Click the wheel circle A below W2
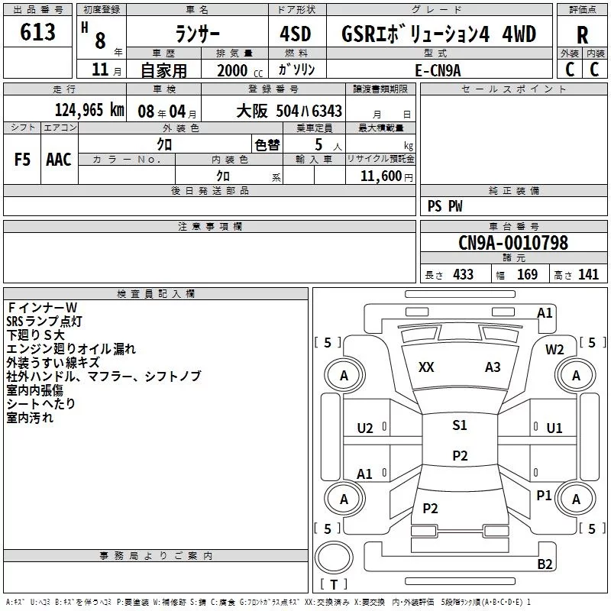 pyautogui.click(x=577, y=376)
